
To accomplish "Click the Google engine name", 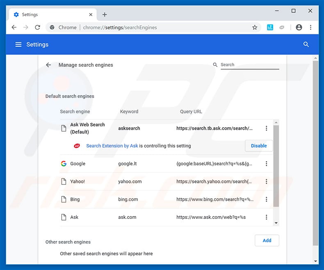I will pos(78,164).
